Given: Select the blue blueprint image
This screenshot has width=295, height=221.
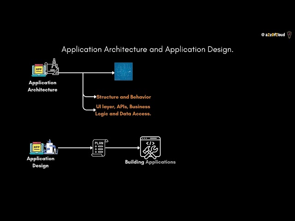Looking at the screenshot, I should click(124, 71).
